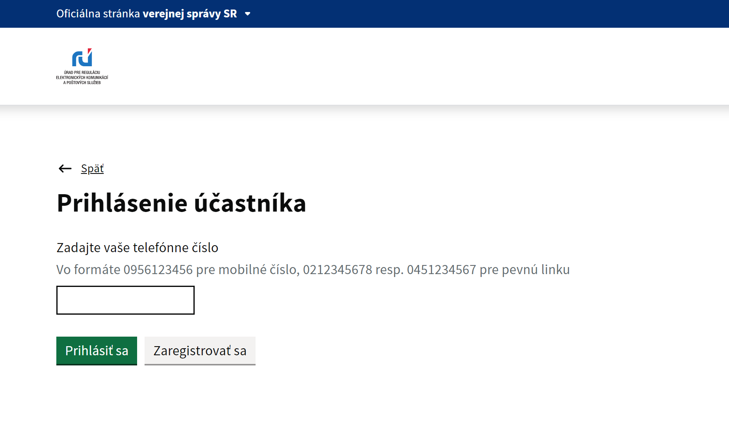Viewport: 729px width, 436px height.
Task: Click the left-pointing back arrow icon
Action: [65, 169]
